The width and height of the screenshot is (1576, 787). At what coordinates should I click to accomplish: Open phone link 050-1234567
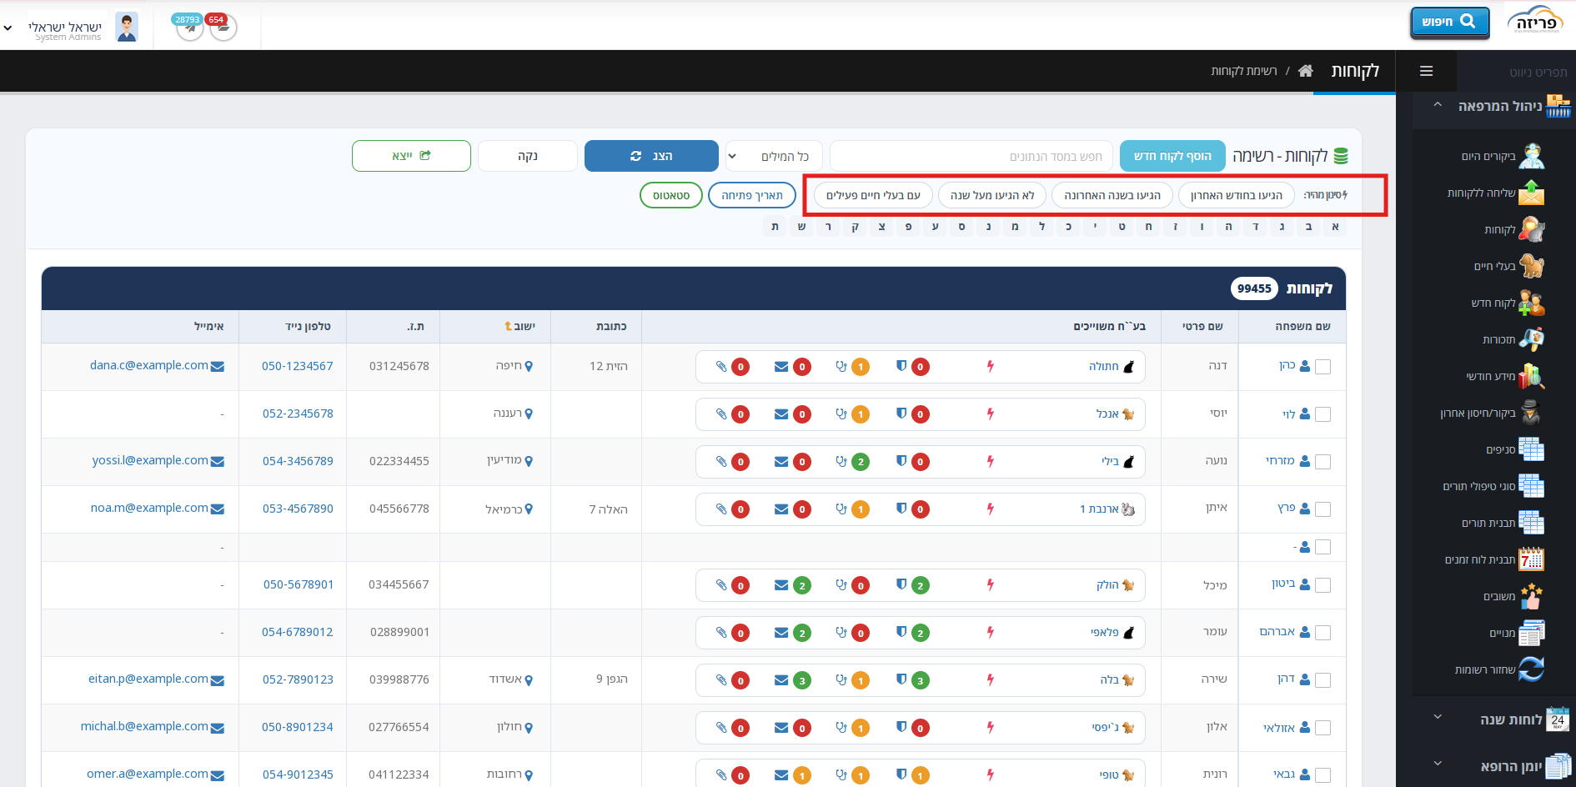[x=297, y=366]
